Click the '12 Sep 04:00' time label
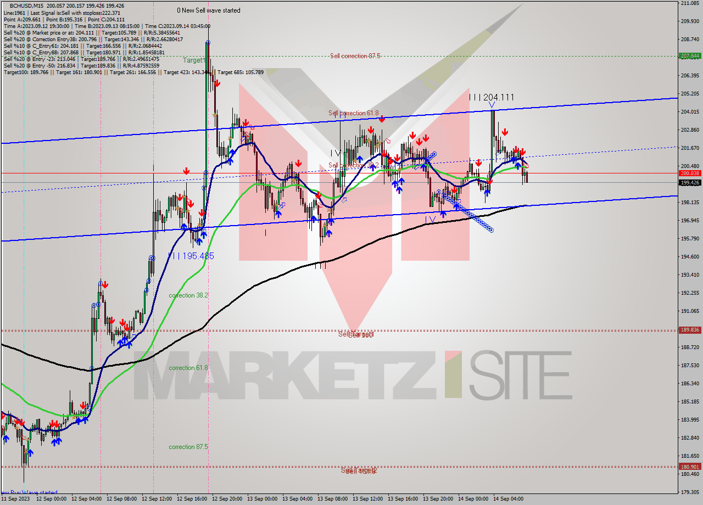Screen dimensions: 703x505 pyautogui.click(x=86, y=500)
